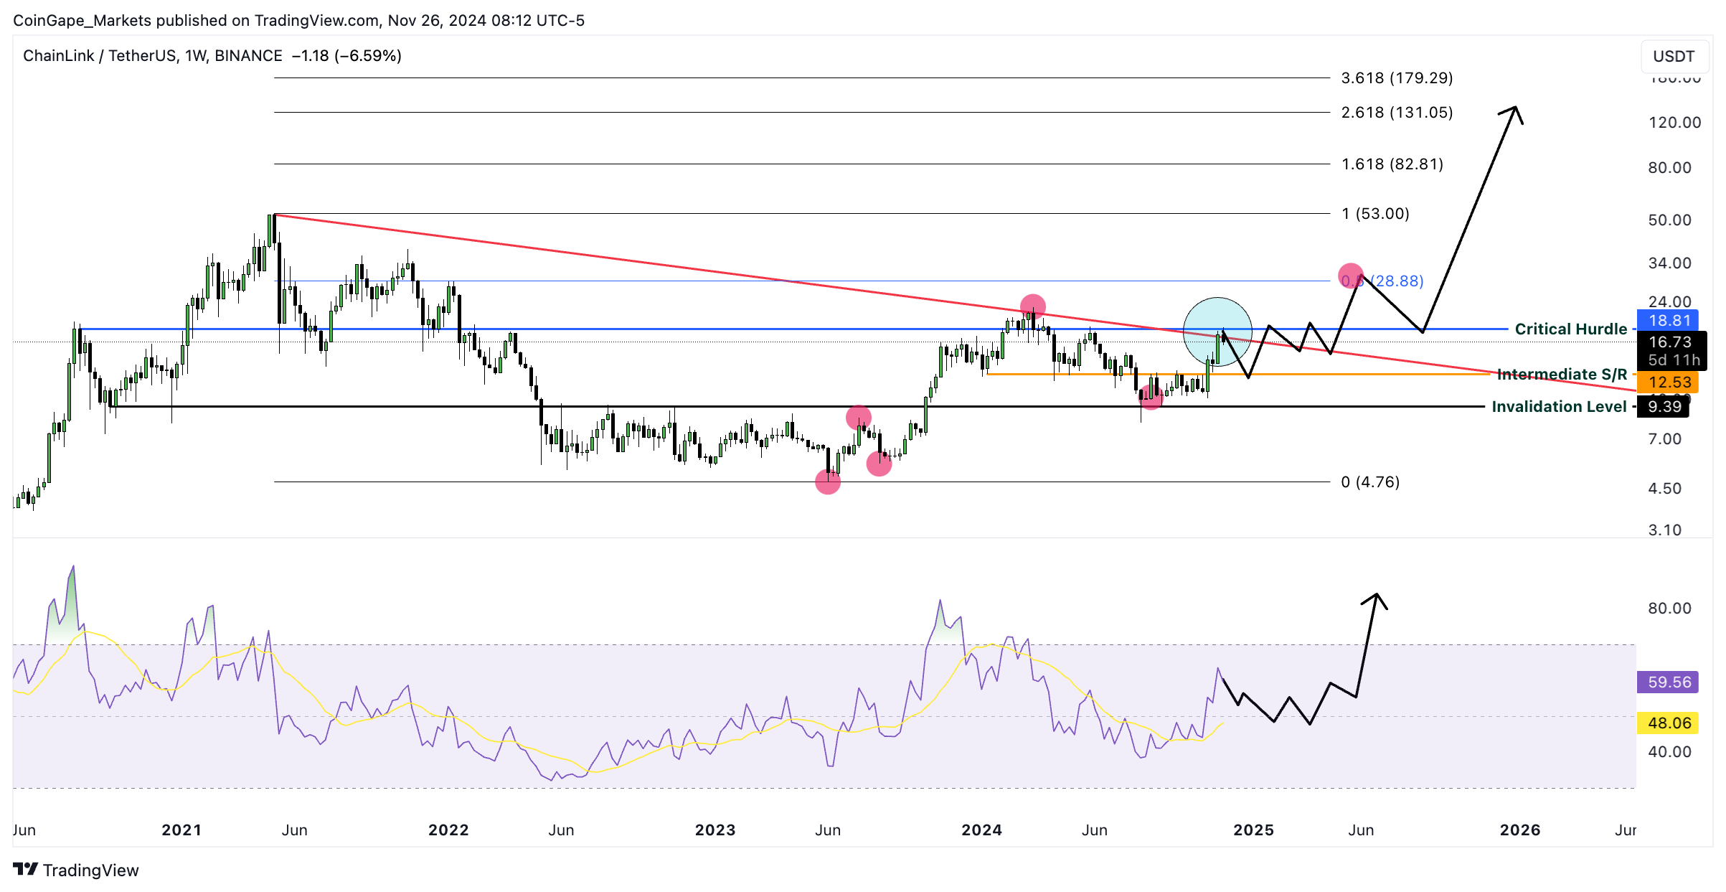
Task: Click the 3.10 price axis label
Action: point(1664,530)
